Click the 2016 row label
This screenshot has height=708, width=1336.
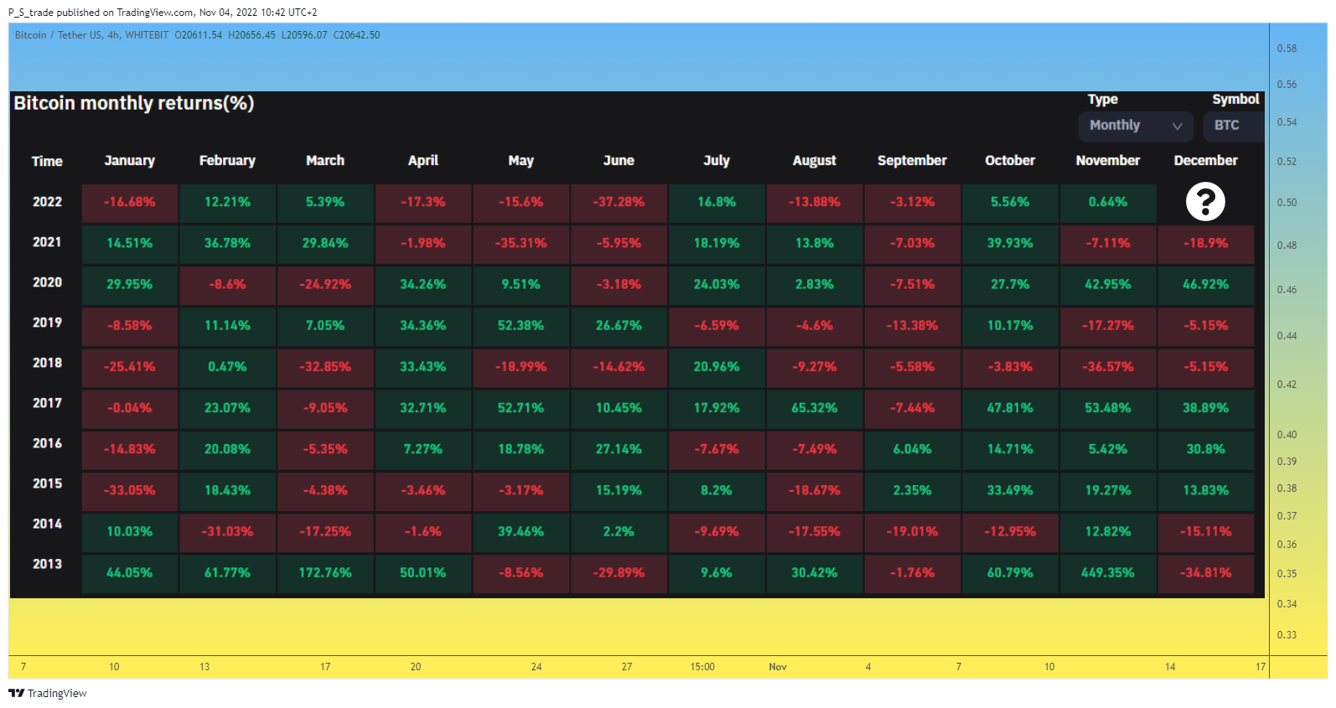coord(47,443)
